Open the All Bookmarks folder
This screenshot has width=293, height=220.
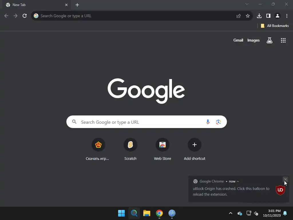pyautogui.click(x=275, y=26)
